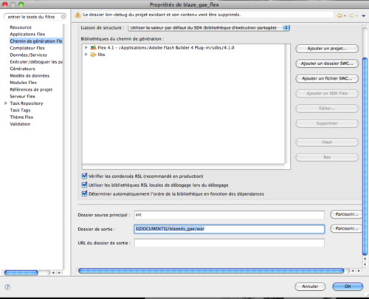Click the Dossier de sortie field
The height and width of the screenshot is (299, 369).
230,229
